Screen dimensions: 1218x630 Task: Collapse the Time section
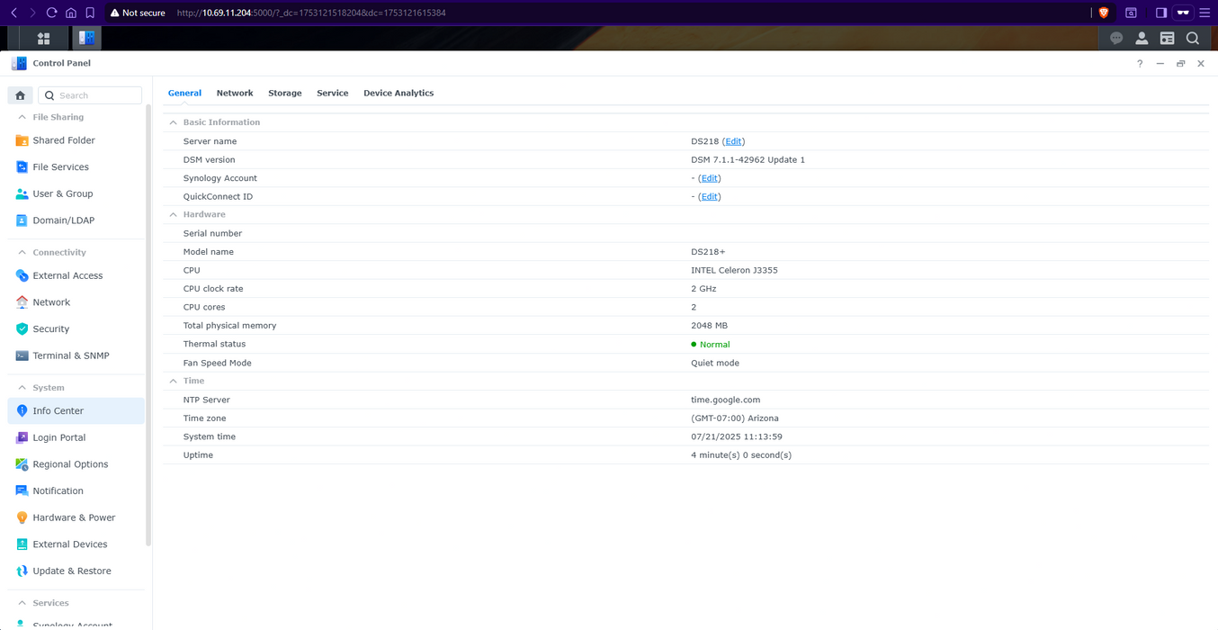(x=174, y=381)
